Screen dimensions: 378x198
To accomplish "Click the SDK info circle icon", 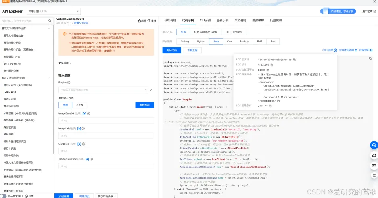I will click(x=335, y=50).
